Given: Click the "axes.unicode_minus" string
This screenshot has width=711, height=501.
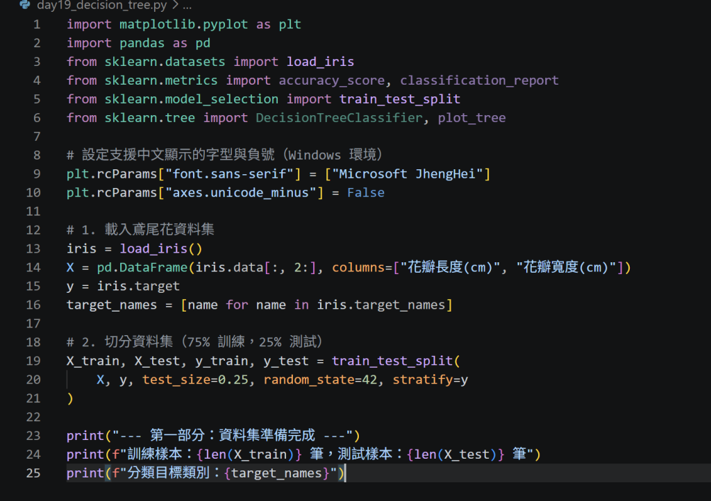Looking at the screenshot, I should (x=240, y=193).
